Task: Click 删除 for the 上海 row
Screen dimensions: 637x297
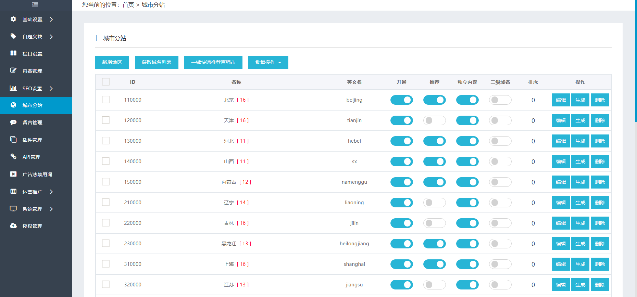Action: coord(600,264)
